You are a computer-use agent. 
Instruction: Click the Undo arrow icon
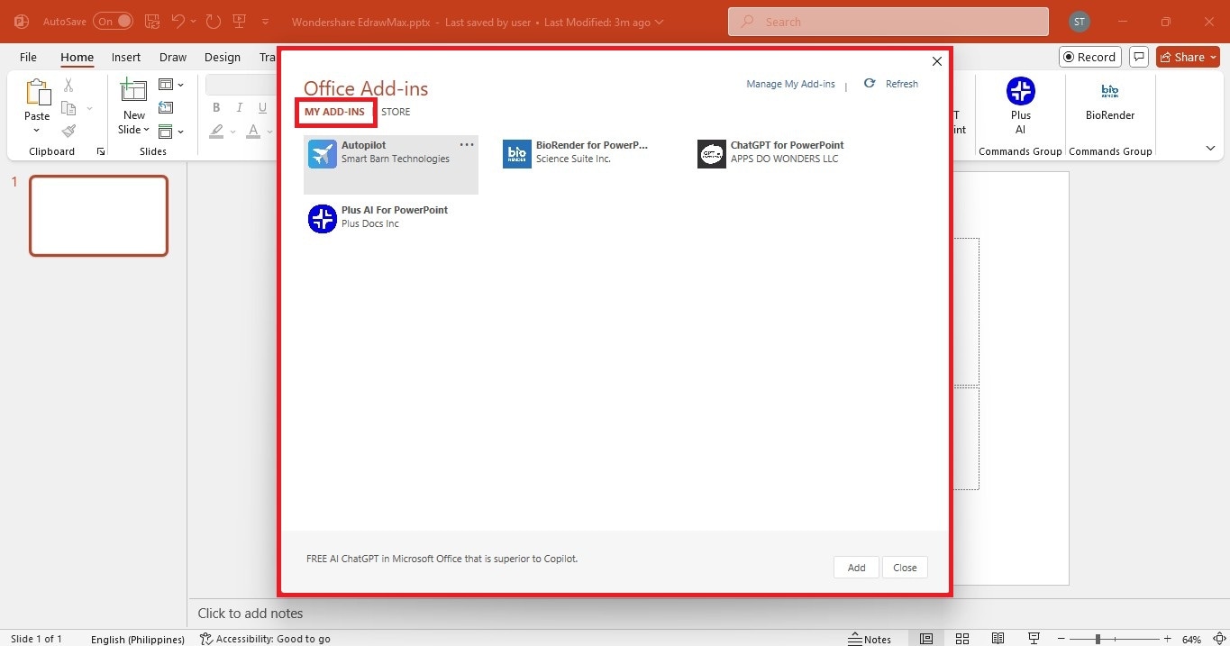click(x=178, y=22)
